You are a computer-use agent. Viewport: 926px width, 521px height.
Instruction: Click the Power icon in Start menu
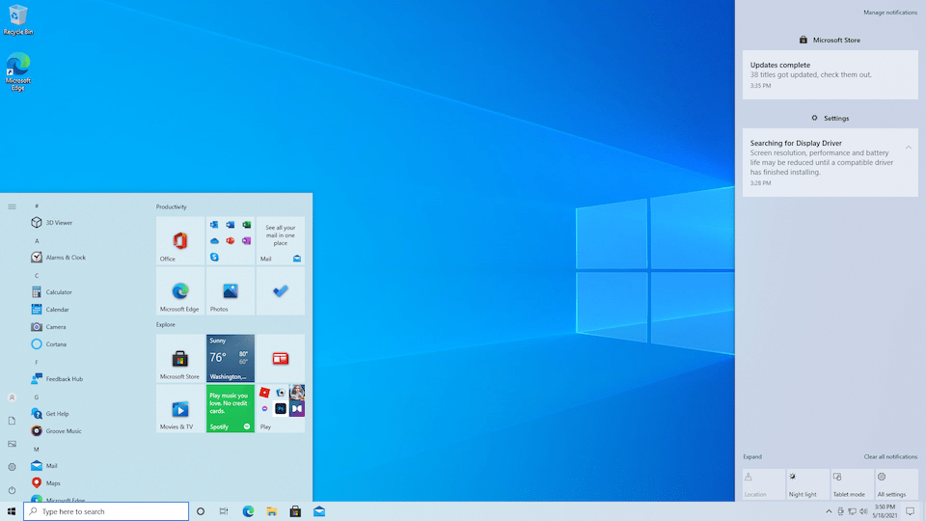click(x=12, y=490)
